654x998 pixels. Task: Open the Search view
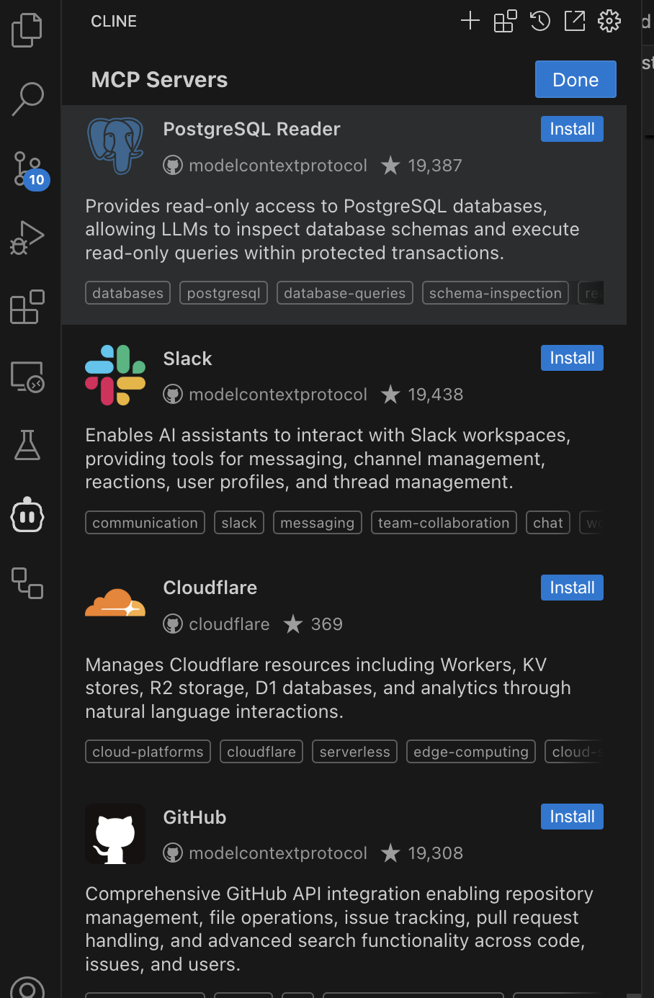click(27, 99)
